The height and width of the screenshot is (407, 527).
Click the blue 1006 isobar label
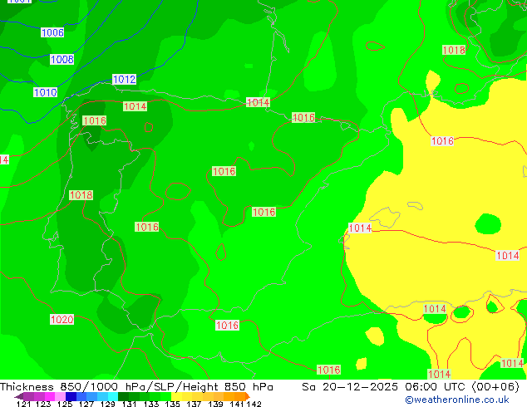coord(52,32)
